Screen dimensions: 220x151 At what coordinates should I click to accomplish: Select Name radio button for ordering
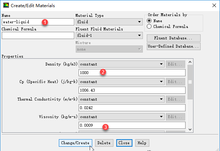(149, 21)
